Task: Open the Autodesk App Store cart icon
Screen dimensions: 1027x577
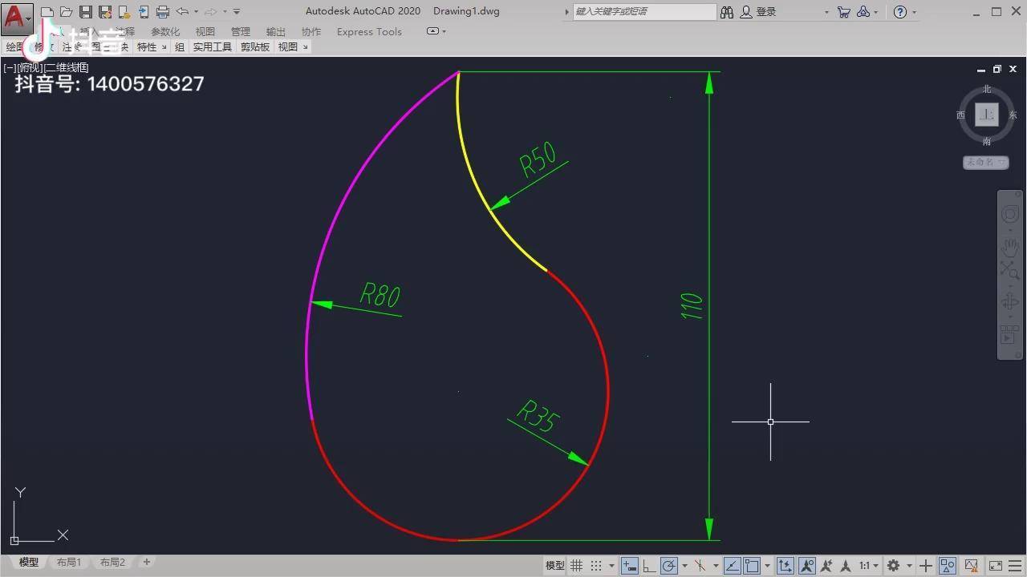Action: [843, 12]
